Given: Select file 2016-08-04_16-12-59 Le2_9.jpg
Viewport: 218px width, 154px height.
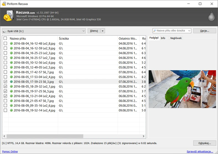Looking at the screenshot, I should tap(34, 48).
